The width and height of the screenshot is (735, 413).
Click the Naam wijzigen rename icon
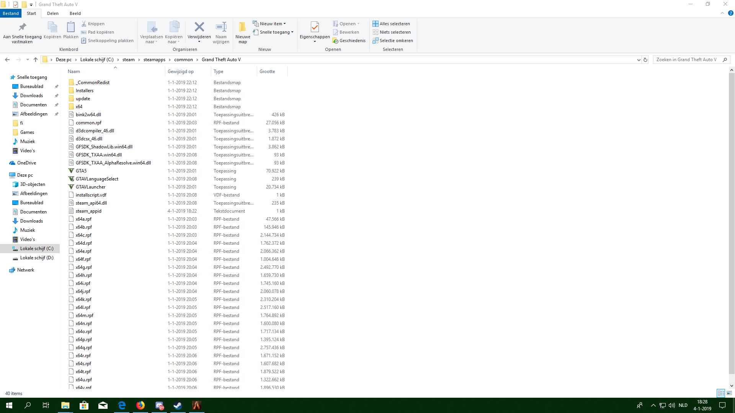point(221,28)
